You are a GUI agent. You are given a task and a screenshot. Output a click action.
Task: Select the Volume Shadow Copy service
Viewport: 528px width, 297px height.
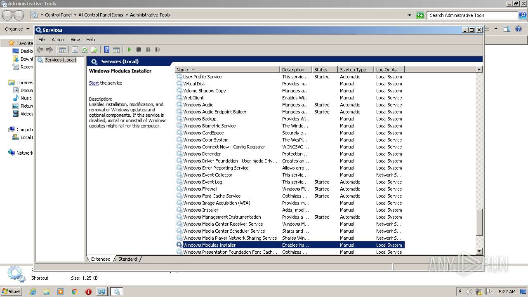(290, 91)
